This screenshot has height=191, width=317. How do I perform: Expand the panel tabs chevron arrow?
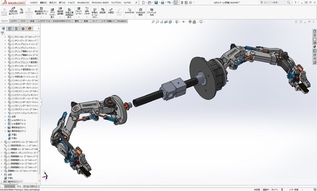pos(39,28)
